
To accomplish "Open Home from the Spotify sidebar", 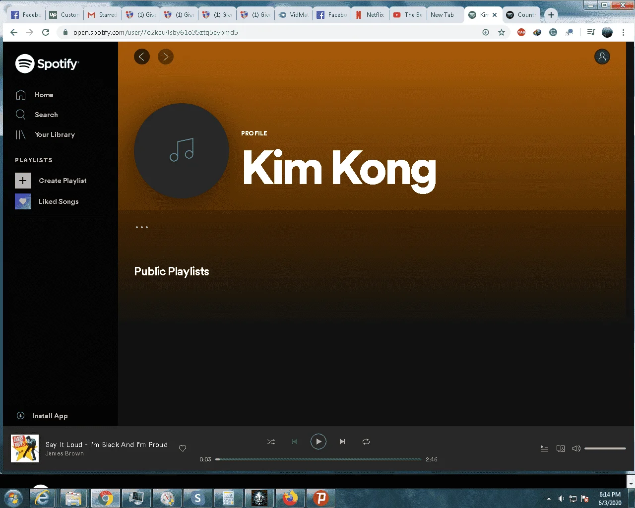I will pyautogui.click(x=35, y=95).
